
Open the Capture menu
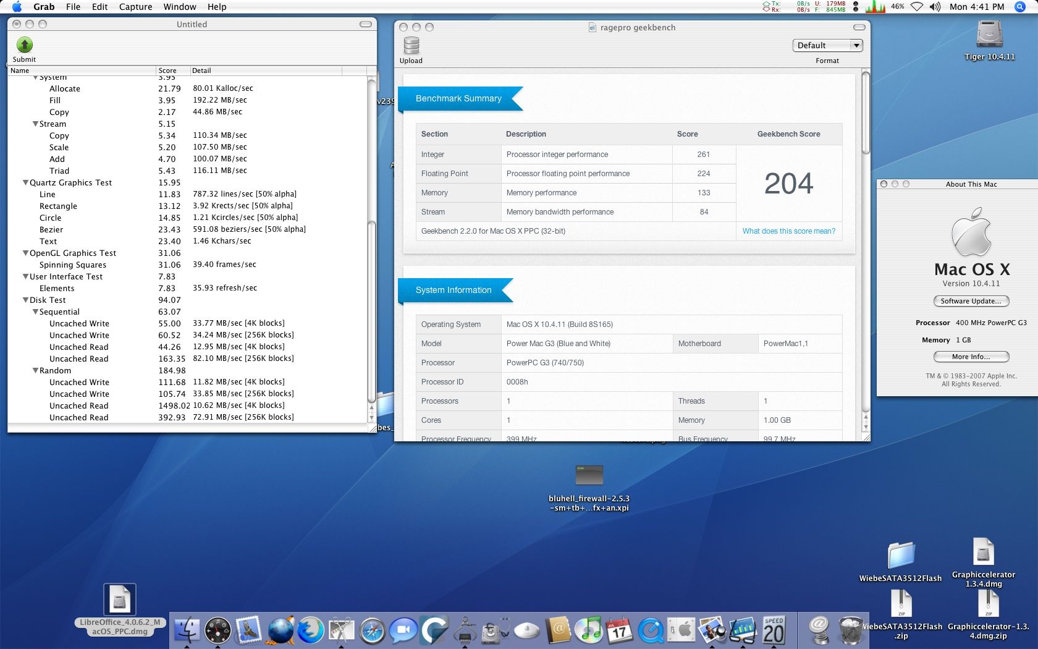[135, 7]
